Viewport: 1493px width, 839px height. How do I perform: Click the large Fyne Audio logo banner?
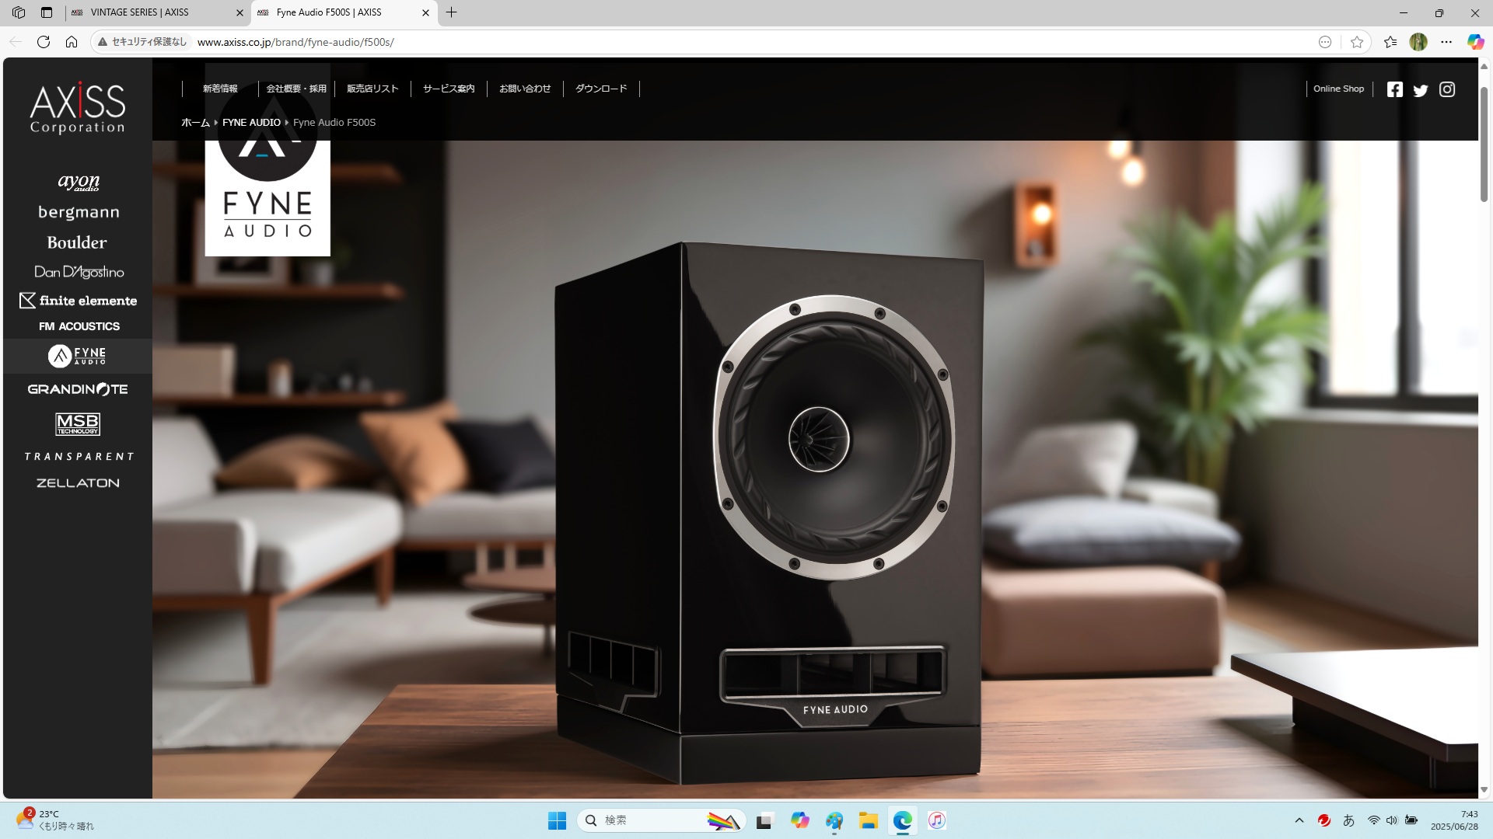(x=267, y=160)
